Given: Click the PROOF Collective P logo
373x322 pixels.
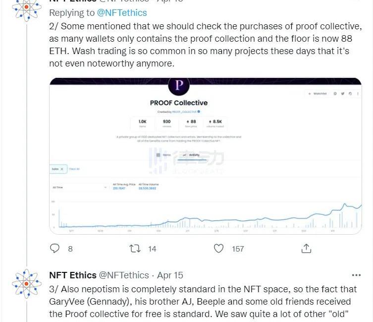Looking at the screenshot, I should pos(179,86).
